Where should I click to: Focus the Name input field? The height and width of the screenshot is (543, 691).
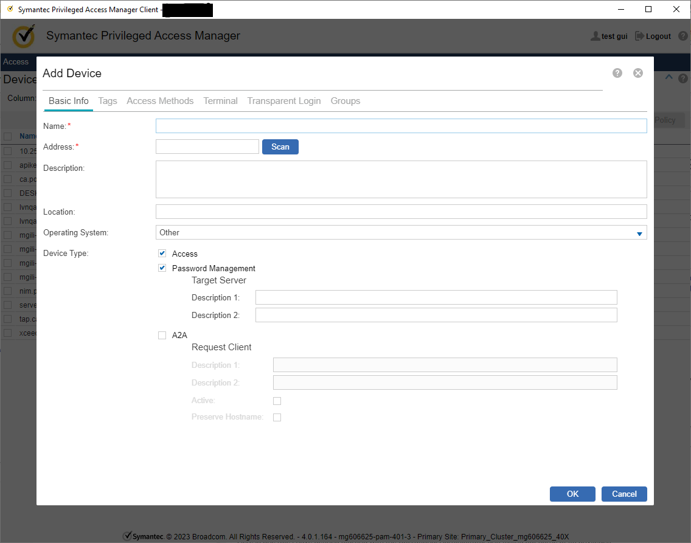(401, 126)
